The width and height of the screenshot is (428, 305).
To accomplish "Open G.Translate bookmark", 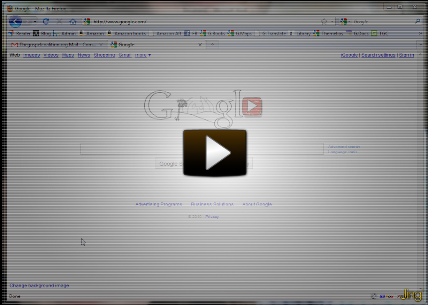I will pyautogui.click(x=270, y=33).
